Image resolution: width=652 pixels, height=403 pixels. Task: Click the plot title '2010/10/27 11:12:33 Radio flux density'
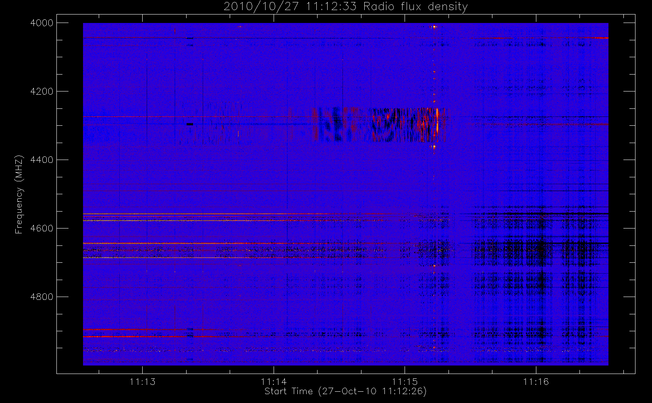[x=346, y=6]
